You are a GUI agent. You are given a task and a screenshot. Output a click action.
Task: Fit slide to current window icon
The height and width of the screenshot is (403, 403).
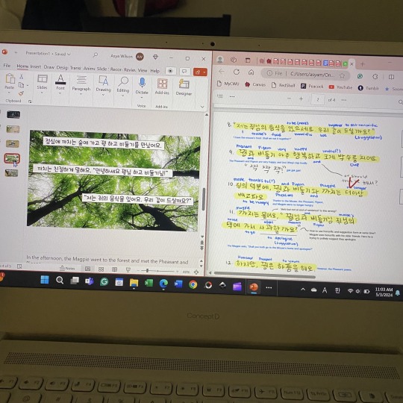[x=196, y=272]
